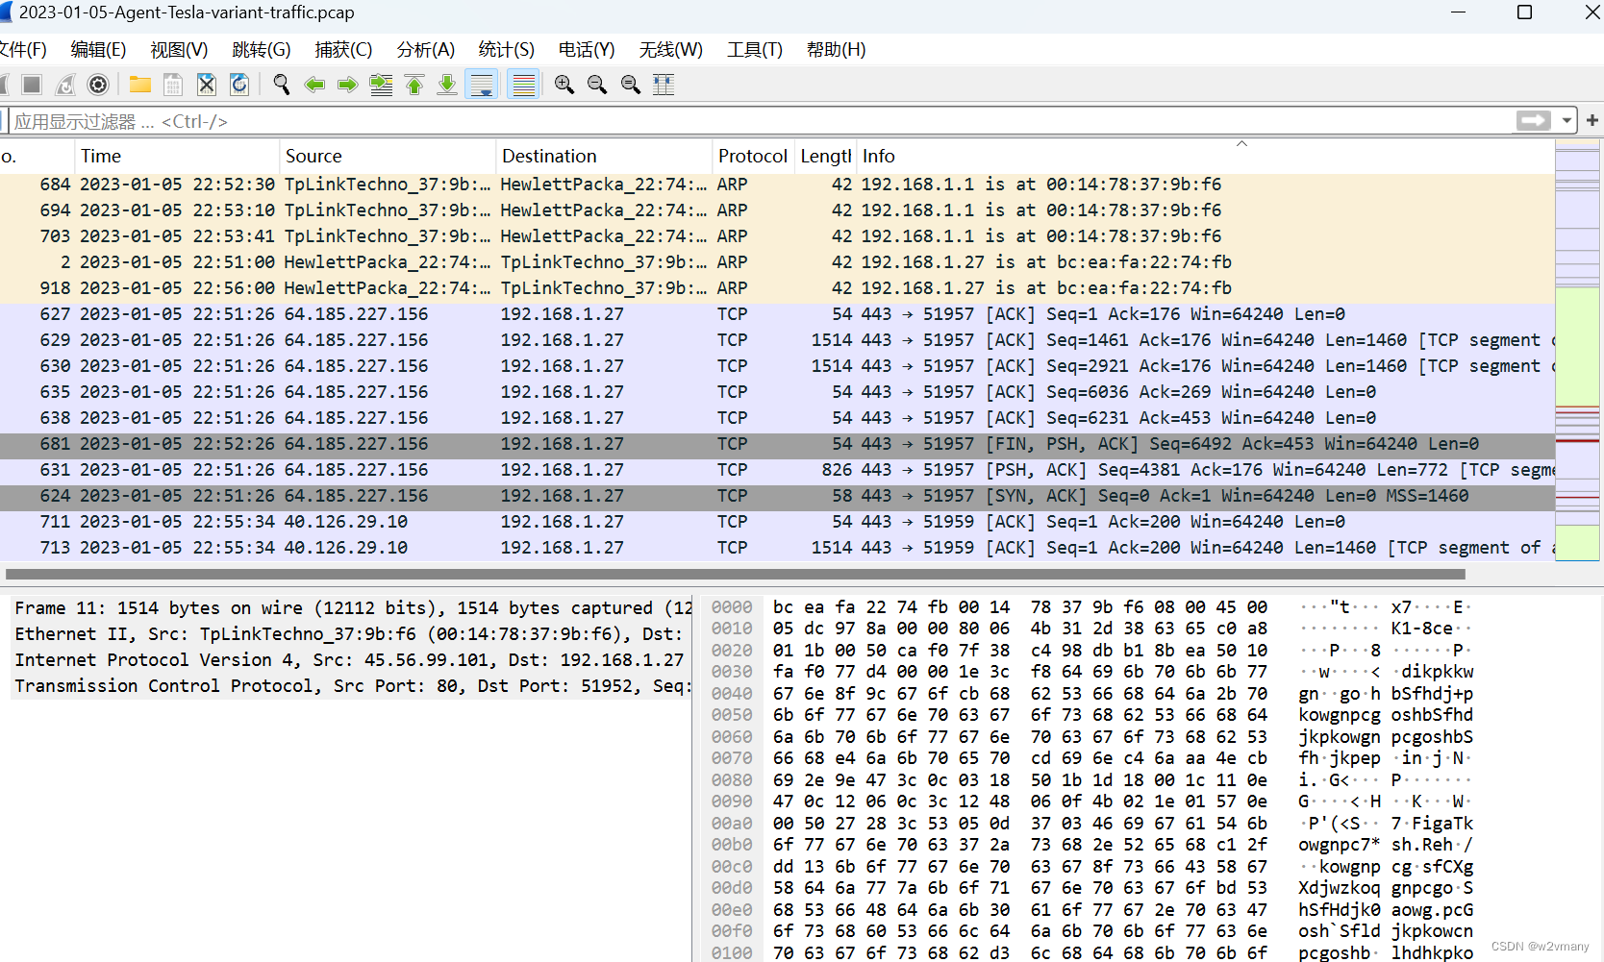Restart the current capture via shark fin icon
1604x962 pixels.
[x=64, y=85]
